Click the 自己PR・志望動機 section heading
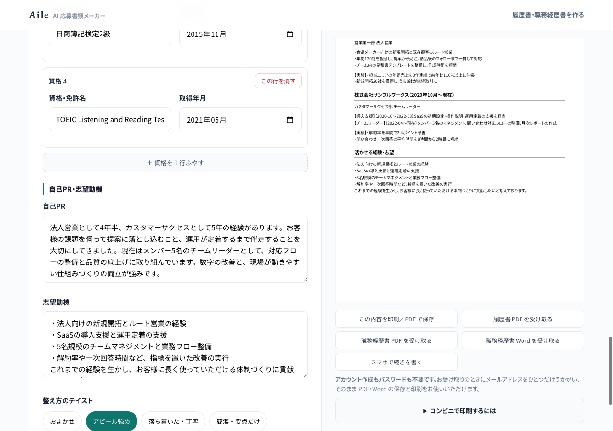Screen dimensions: 613x431 click(x=76, y=189)
